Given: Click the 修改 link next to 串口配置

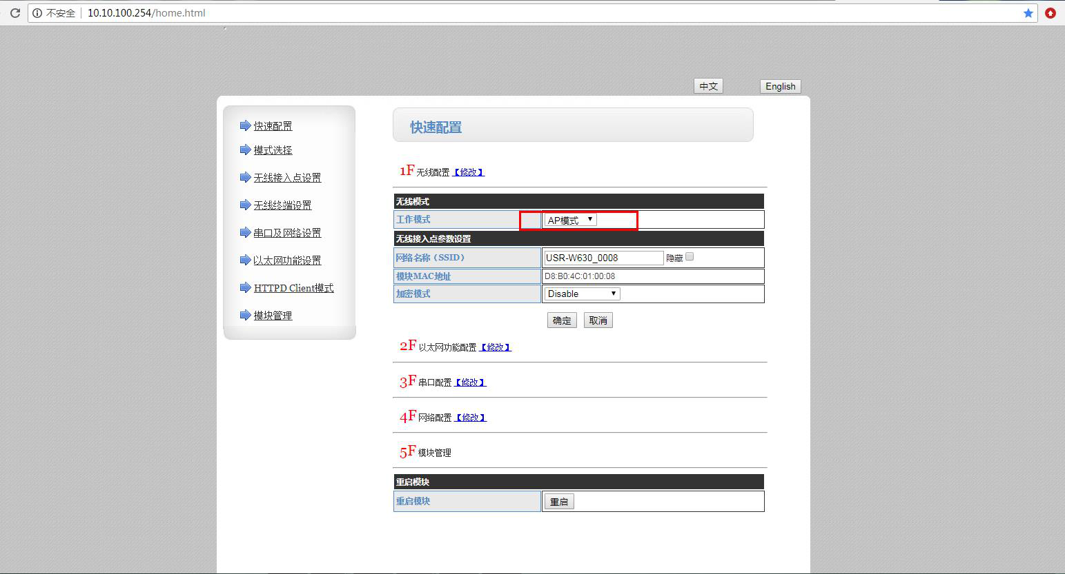Looking at the screenshot, I should pos(470,382).
